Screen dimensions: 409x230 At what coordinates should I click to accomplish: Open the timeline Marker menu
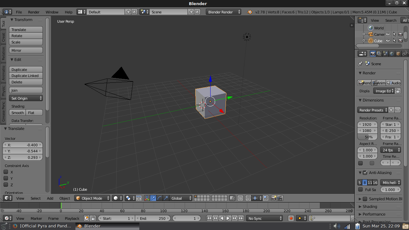point(36,218)
